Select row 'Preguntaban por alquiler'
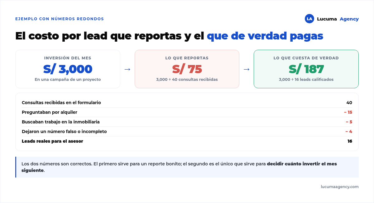 187,112
